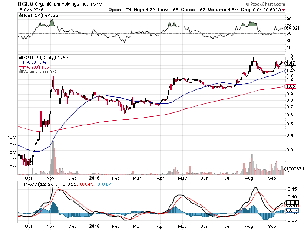Screen dimensions: 304x230
Task: Click the 1.67 last price tag
Action: pyautogui.click(x=291, y=63)
